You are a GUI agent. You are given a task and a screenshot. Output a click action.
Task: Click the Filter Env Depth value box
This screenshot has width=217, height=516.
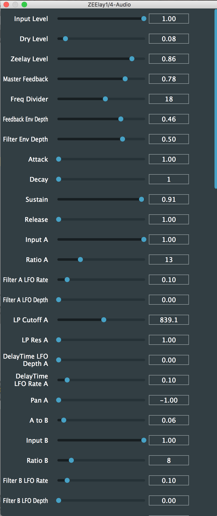click(169, 139)
